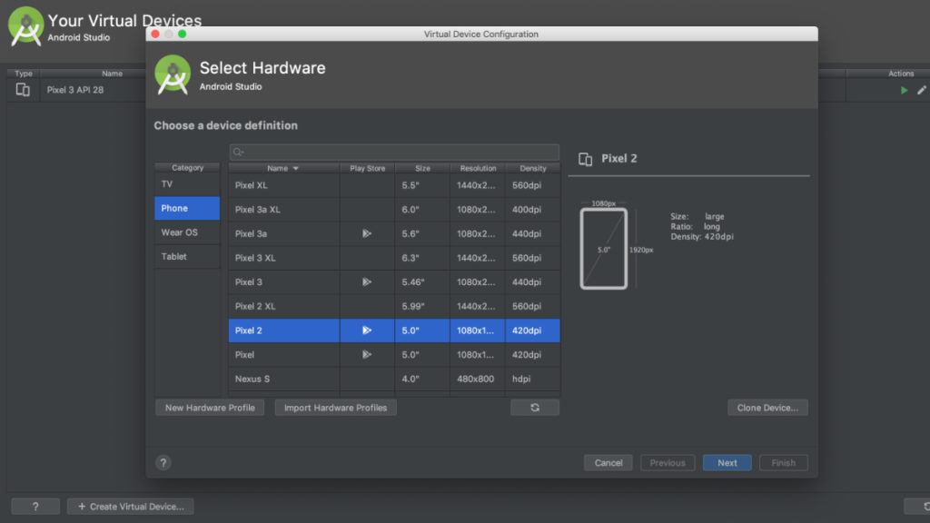This screenshot has width=930, height=523.
Task: Click the Next button
Action: pos(727,462)
